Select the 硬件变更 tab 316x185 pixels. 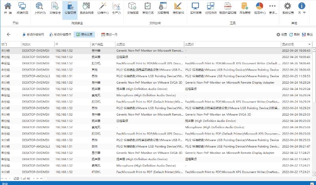(x=85, y=35)
